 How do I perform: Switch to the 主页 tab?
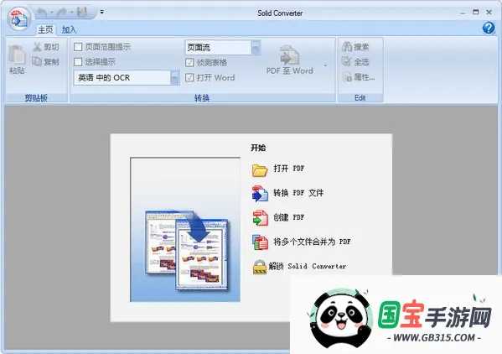click(x=45, y=30)
